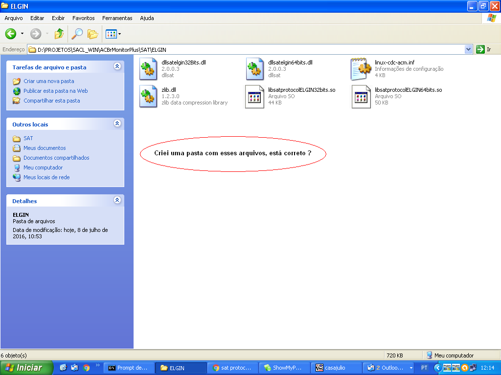Click the Meus locais de rede network icon

pyautogui.click(x=17, y=177)
